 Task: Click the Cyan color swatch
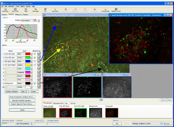tap(28, 69)
